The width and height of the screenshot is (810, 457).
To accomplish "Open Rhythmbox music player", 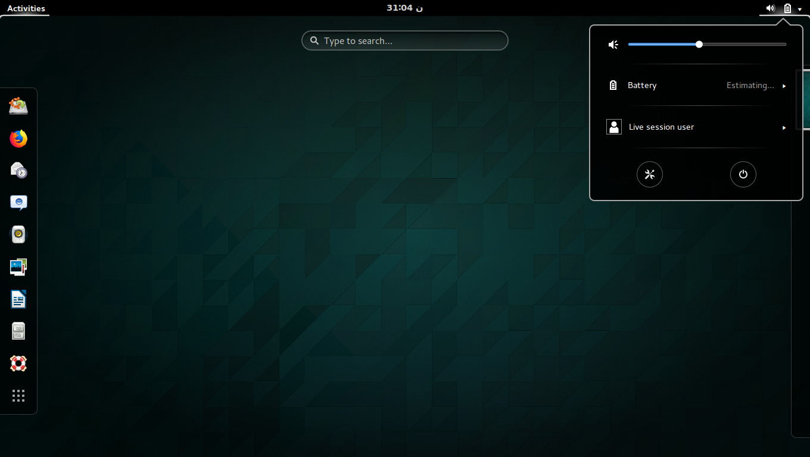I will click(x=18, y=234).
